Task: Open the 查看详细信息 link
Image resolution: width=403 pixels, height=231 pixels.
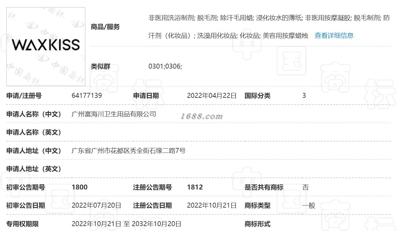Action: (334, 35)
